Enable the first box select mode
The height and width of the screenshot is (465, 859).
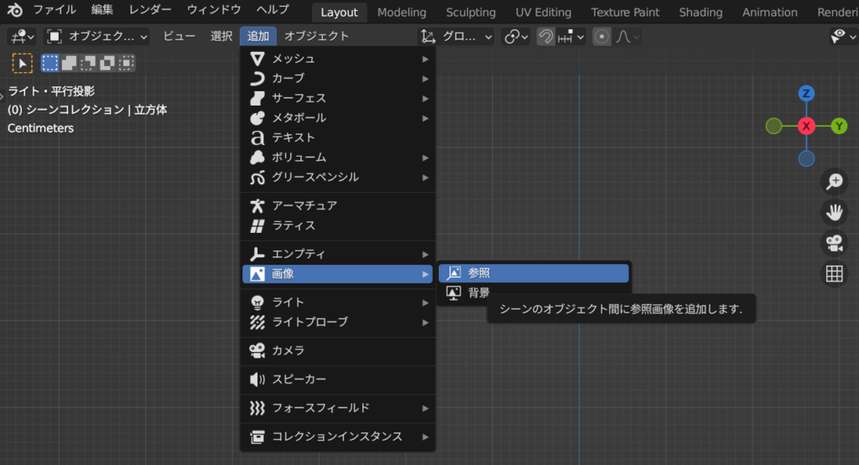coord(50,63)
